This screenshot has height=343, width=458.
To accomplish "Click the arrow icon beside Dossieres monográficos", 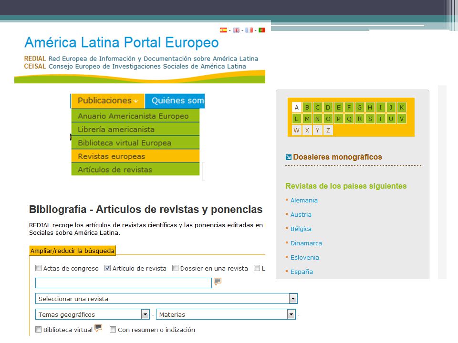I will pyautogui.click(x=288, y=157).
